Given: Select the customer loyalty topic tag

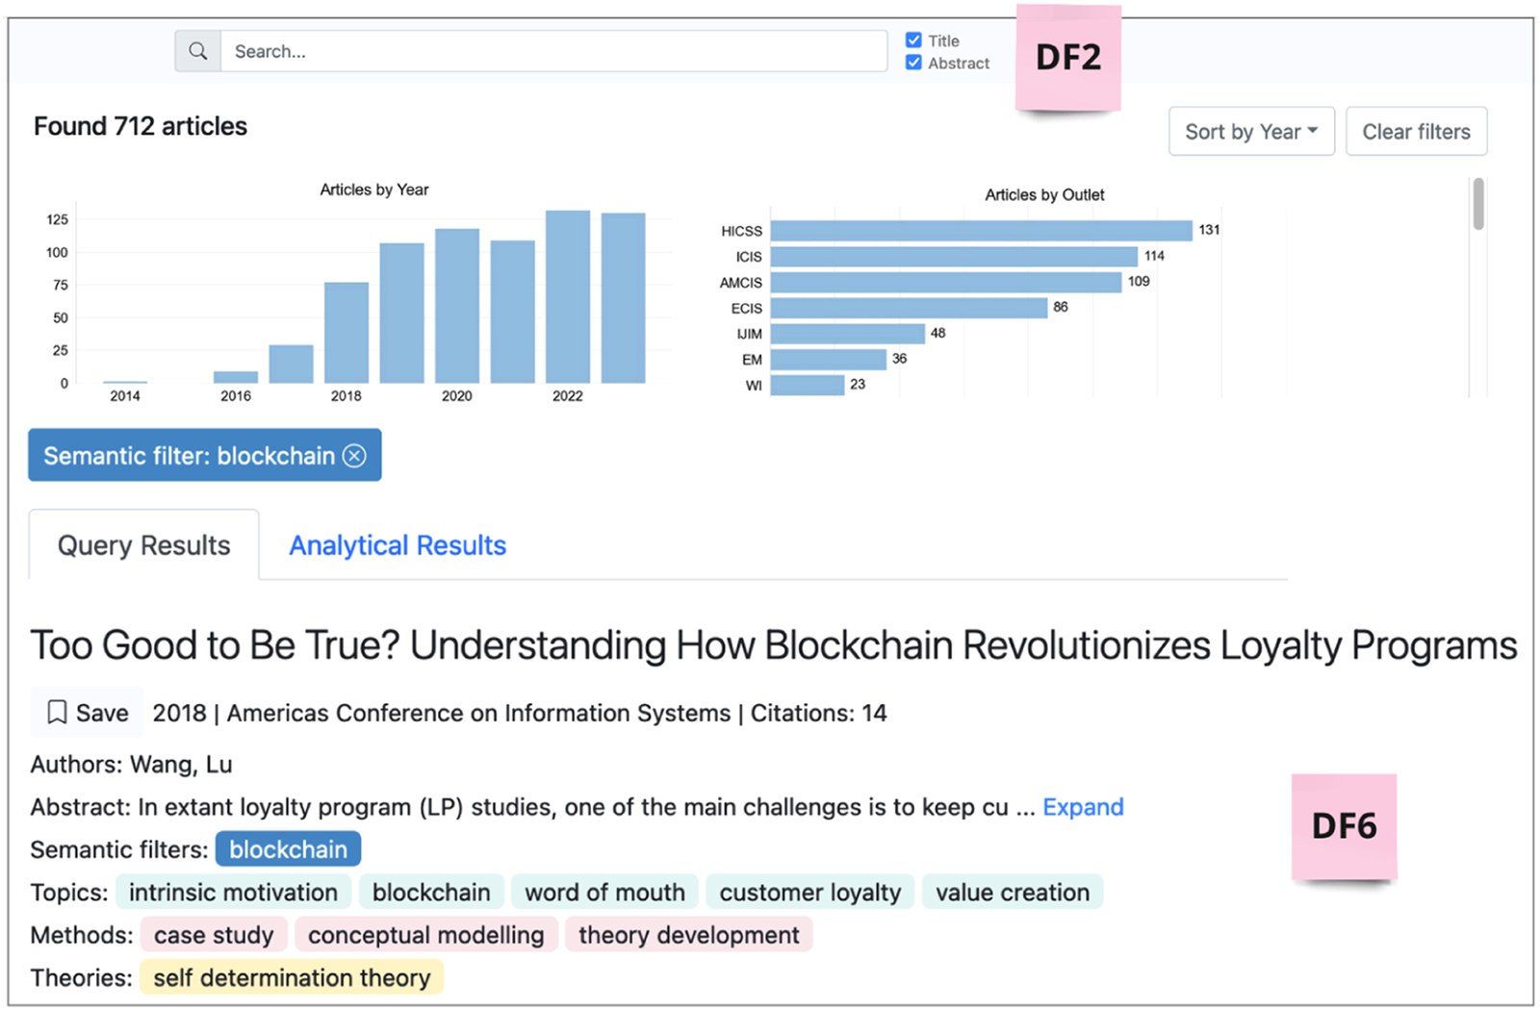Looking at the screenshot, I should coord(809,893).
